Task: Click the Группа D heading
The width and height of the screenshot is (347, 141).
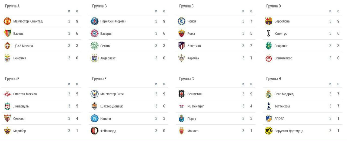Action: (x=274, y=6)
